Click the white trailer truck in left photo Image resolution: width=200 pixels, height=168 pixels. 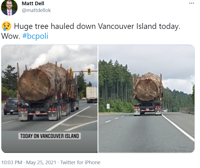92,94
